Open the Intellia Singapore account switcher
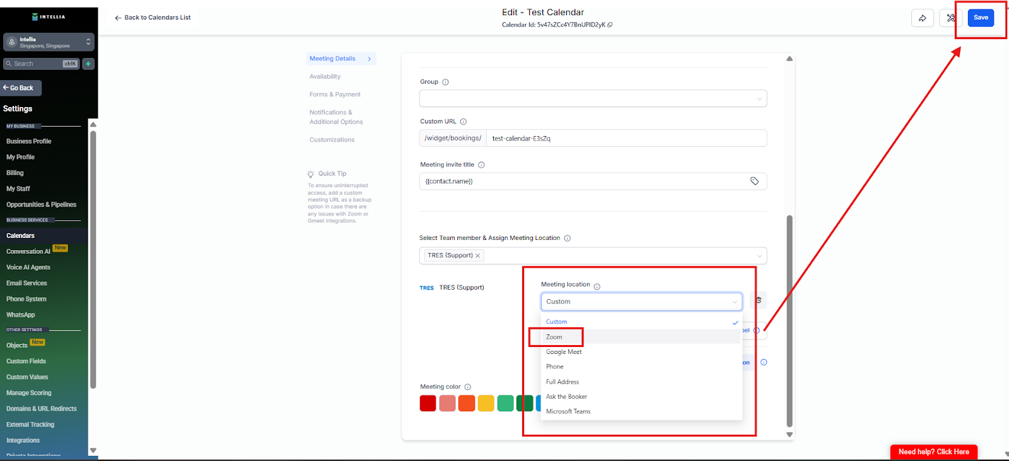This screenshot has width=1009, height=461. 49,42
